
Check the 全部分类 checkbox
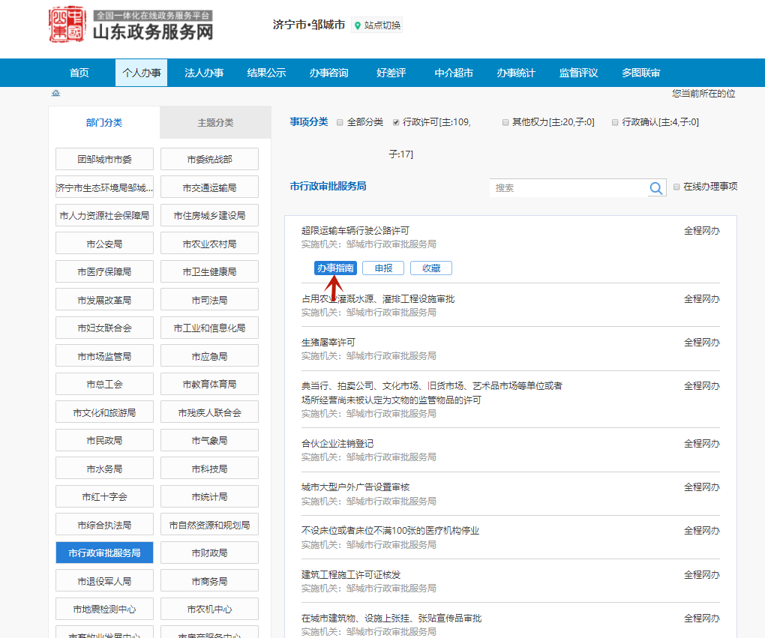[340, 122]
